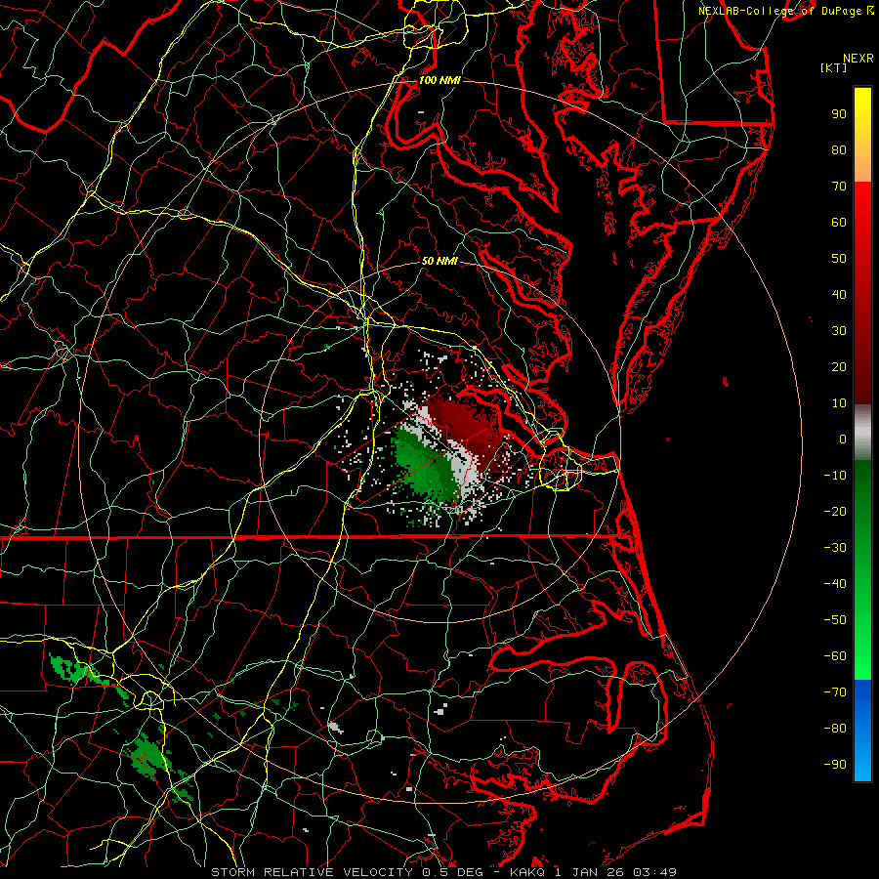Click the positive 20 scale label
879x879 pixels.
[839, 367]
